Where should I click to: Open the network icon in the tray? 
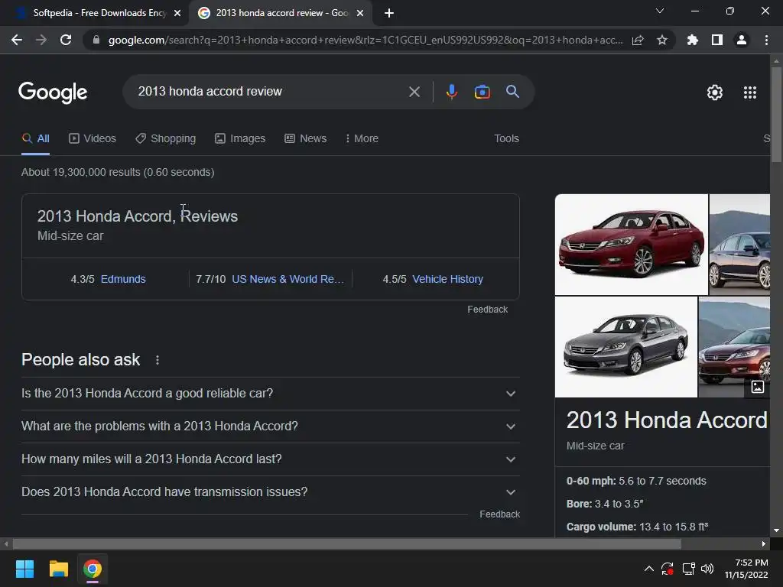pos(688,569)
